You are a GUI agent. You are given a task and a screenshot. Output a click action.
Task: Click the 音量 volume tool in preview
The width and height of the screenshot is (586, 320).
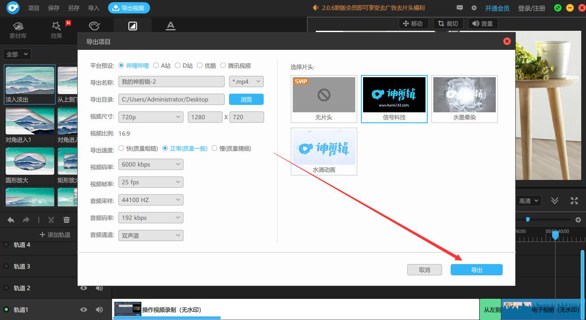tap(483, 23)
